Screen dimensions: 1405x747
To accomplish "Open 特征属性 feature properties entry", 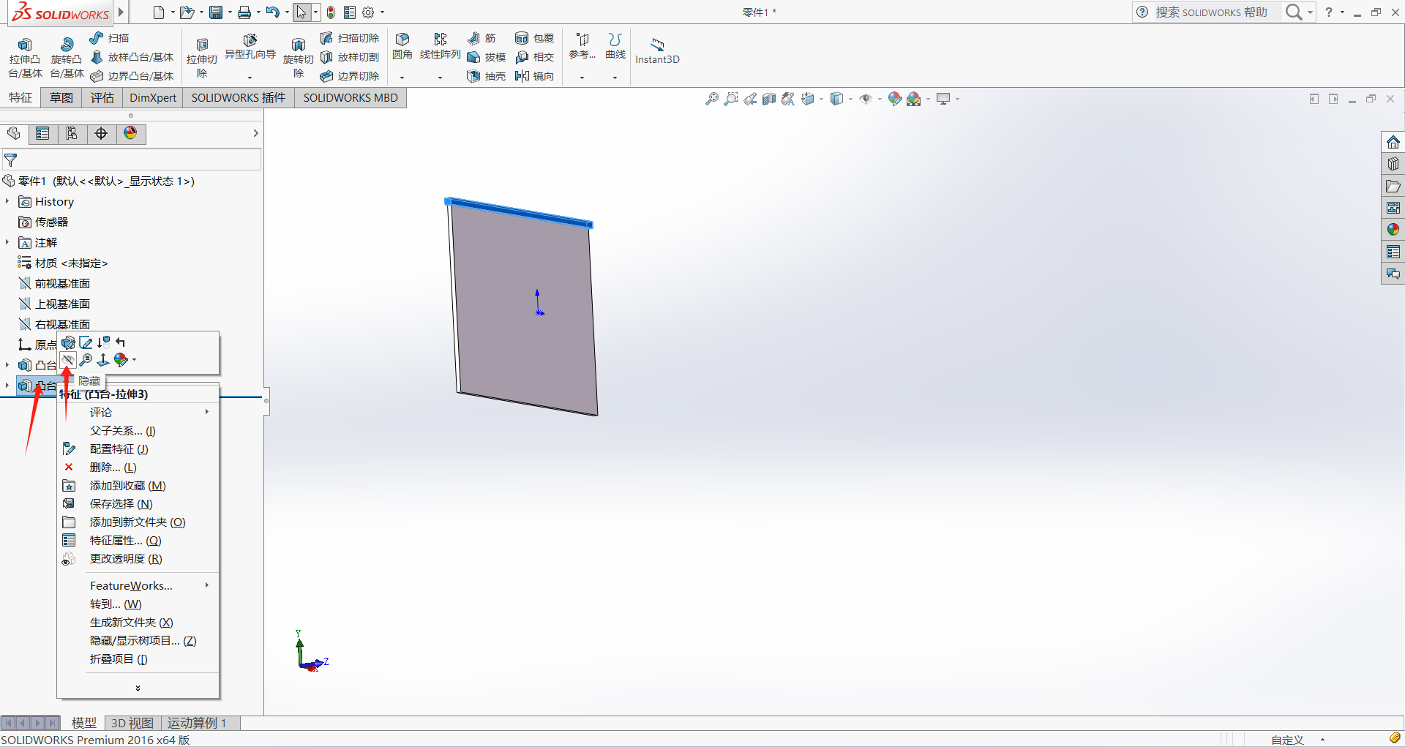I will pos(125,541).
